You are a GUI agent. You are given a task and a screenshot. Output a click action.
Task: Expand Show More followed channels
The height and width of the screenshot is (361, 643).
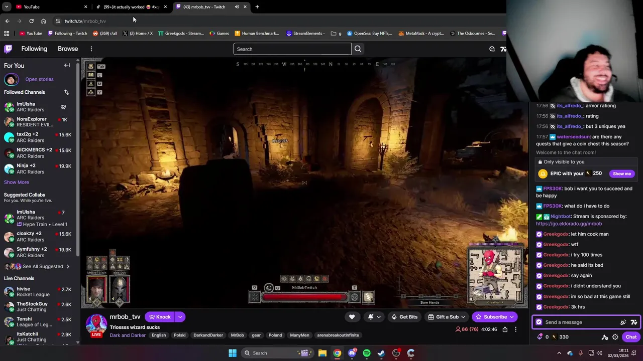17,182
